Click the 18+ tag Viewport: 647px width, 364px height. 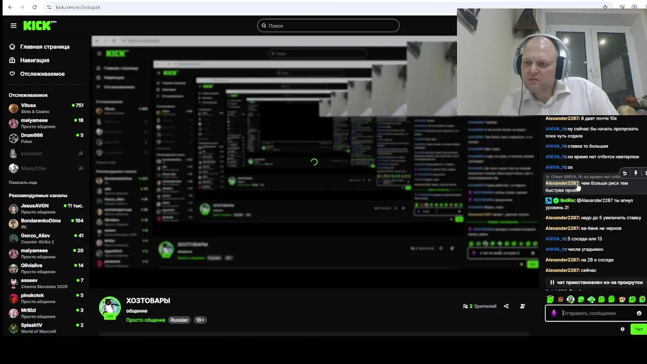(200, 320)
